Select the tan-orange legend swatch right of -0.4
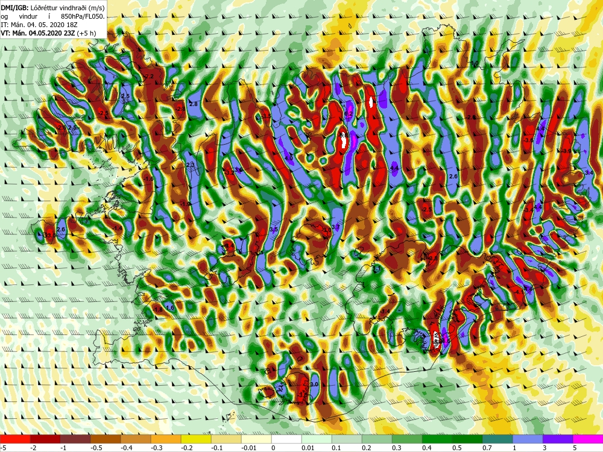The width and height of the screenshot is (603, 452). tap(136, 439)
